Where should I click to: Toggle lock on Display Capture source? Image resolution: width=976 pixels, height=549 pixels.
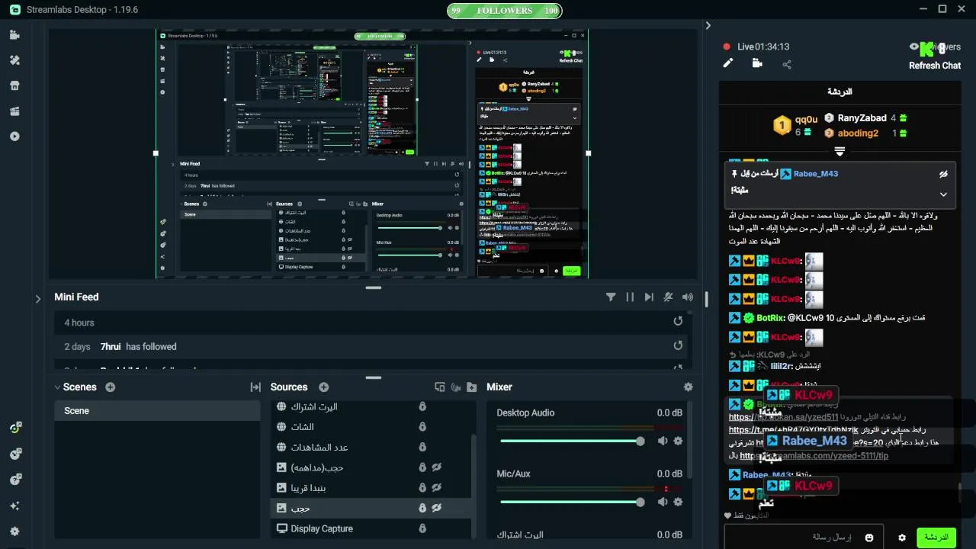tap(422, 528)
